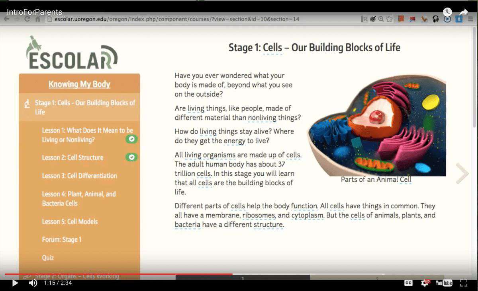Image resolution: width=478 pixels, height=291 pixels.
Task: Click the R extension icon in address bar
Action: point(364,19)
